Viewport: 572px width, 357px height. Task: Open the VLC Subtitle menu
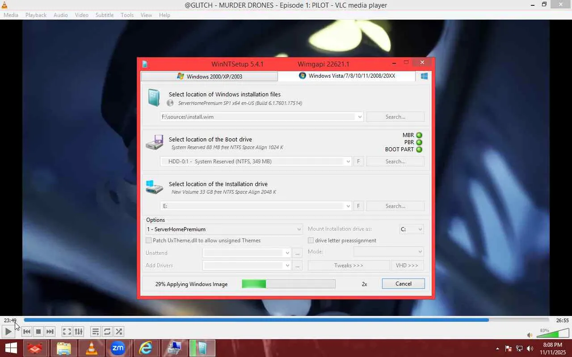pyautogui.click(x=105, y=15)
